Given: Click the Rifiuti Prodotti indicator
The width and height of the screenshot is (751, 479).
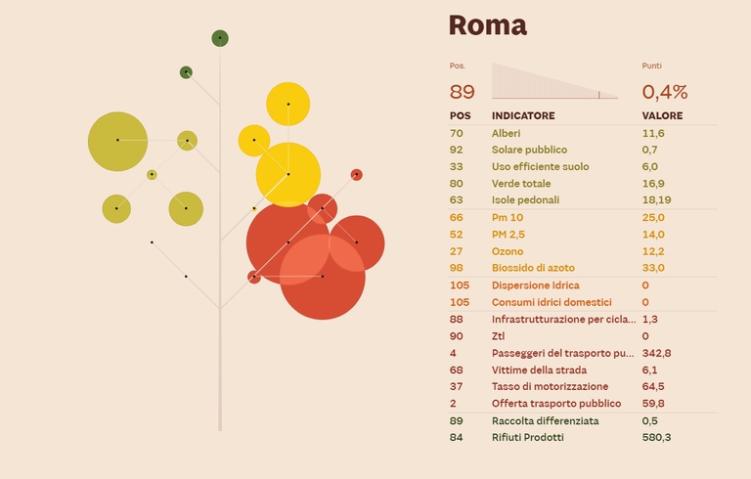Looking at the screenshot, I should click(528, 437).
